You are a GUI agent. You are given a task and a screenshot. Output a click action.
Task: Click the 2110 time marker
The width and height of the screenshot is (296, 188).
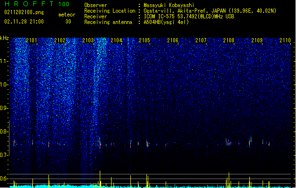285,40
